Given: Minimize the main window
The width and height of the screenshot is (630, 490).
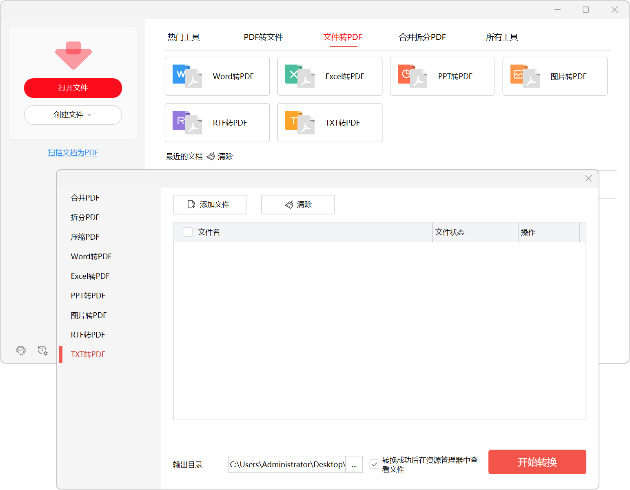Looking at the screenshot, I should (558, 10).
